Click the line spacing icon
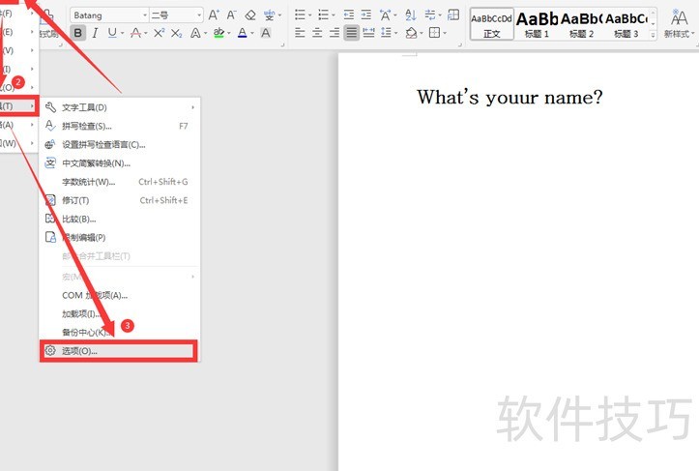Viewport: 699px width, 471px height. click(386, 33)
